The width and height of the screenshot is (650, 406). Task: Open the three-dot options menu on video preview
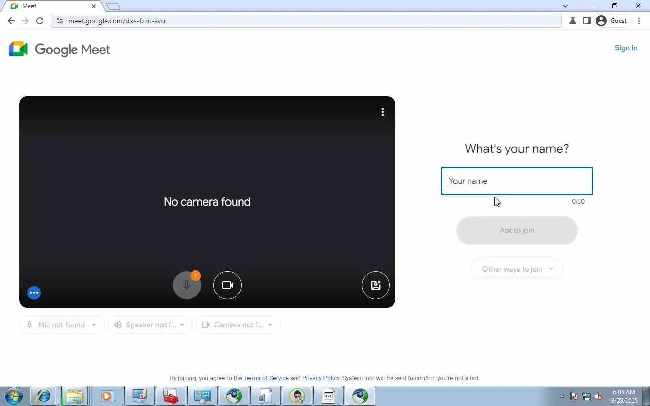[x=383, y=112]
